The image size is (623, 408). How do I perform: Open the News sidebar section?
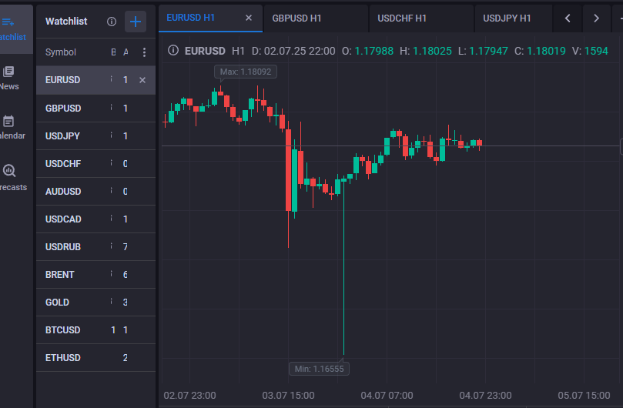[x=9, y=78]
